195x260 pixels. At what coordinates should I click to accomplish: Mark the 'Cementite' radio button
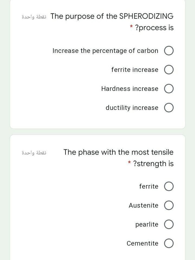[x=169, y=244]
